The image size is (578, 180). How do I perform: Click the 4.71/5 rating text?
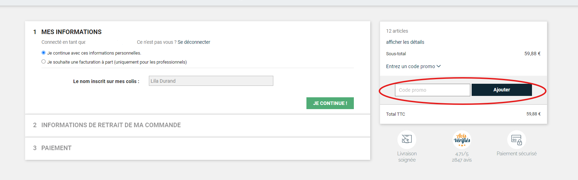(x=462, y=154)
